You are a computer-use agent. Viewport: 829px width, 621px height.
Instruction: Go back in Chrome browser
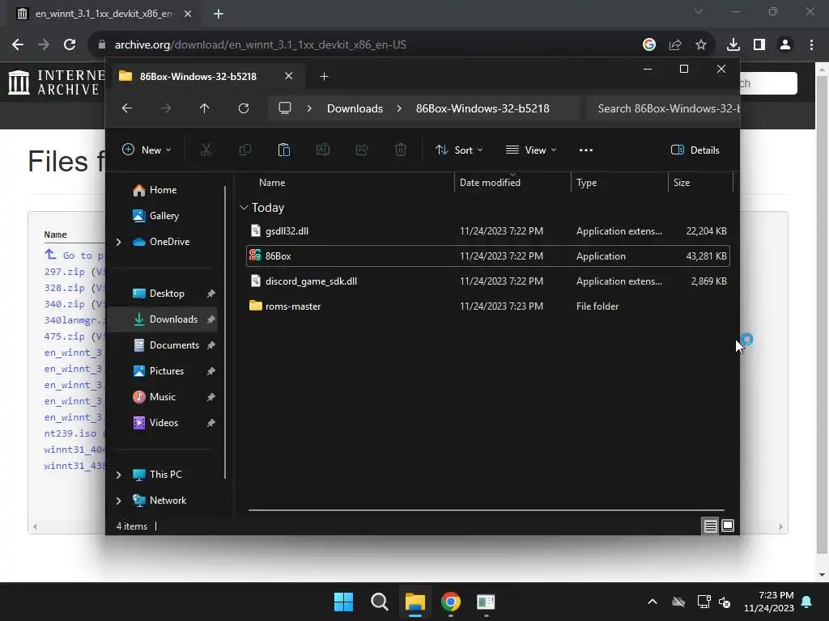click(x=18, y=44)
